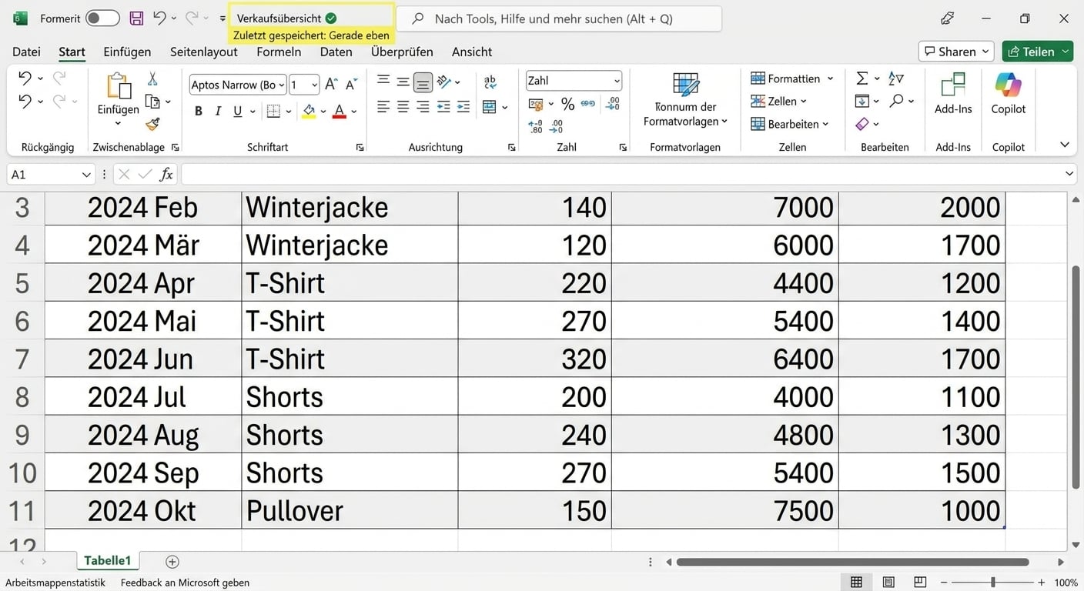Viewport: 1084px width, 591px height.
Task: Click the yellow fill color swatch
Action: [309, 112]
